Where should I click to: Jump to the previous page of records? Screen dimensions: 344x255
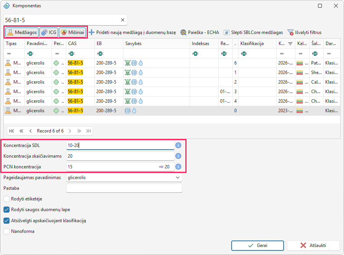21,131
